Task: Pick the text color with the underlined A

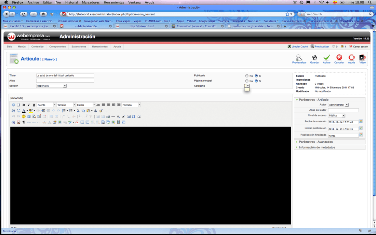Action: (24, 111)
